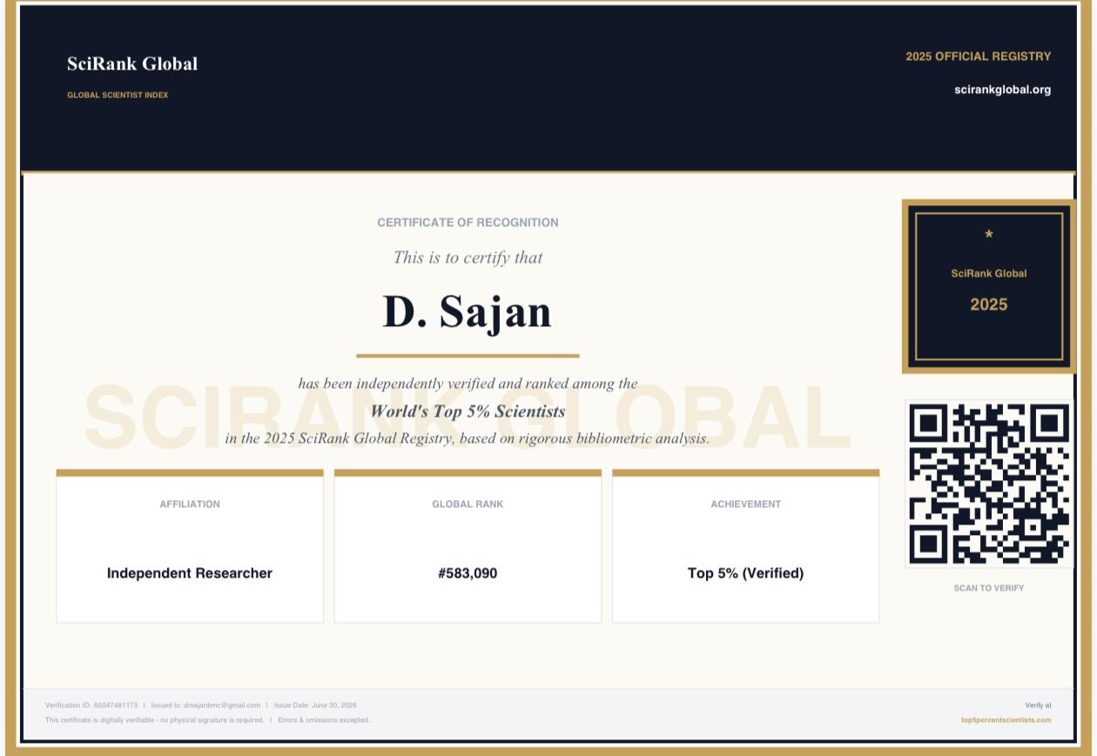This screenshot has height=756, width=1097.
Task: Click the SciRank Global 2025 badge
Action: click(989, 286)
